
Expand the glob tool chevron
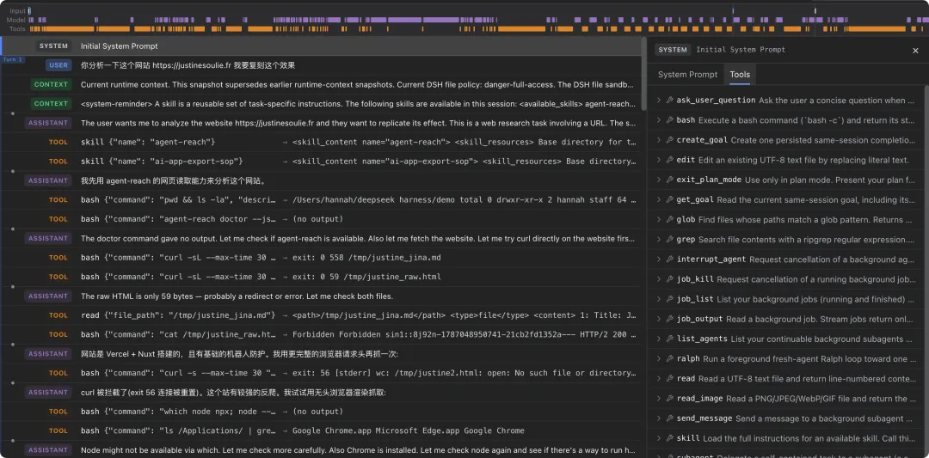pyautogui.click(x=658, y=219)
